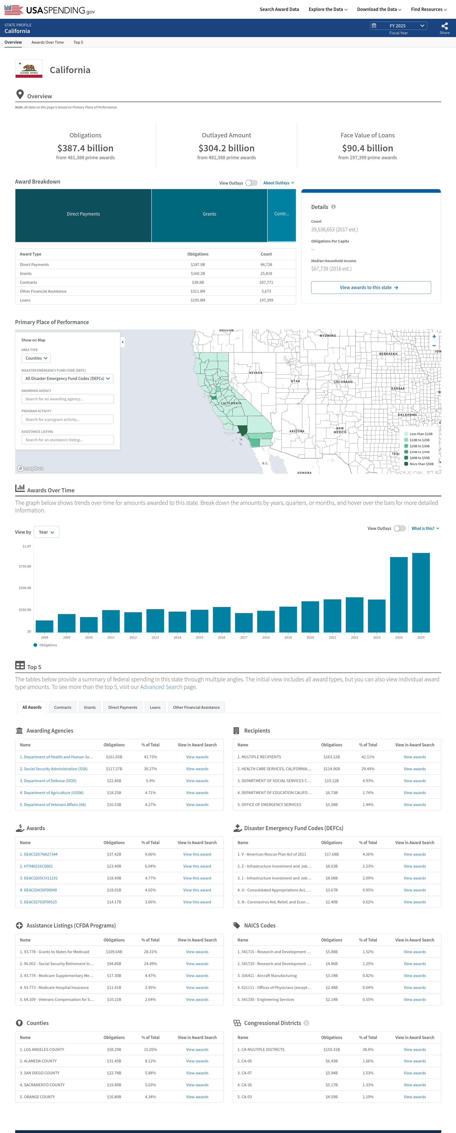
Task: Click View awards to this state button
Action: pyautogui.click(x=371, y=288)
